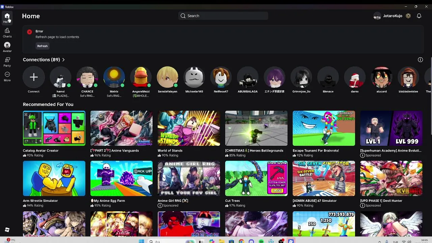Open darex's friend avatar

(x=355, y=77)
